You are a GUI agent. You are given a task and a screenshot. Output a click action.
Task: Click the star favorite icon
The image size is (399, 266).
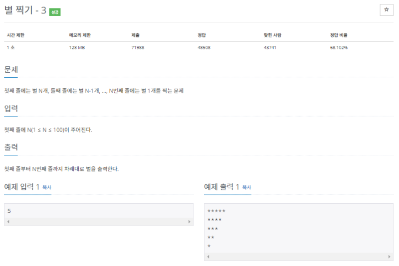pos(386,10)
